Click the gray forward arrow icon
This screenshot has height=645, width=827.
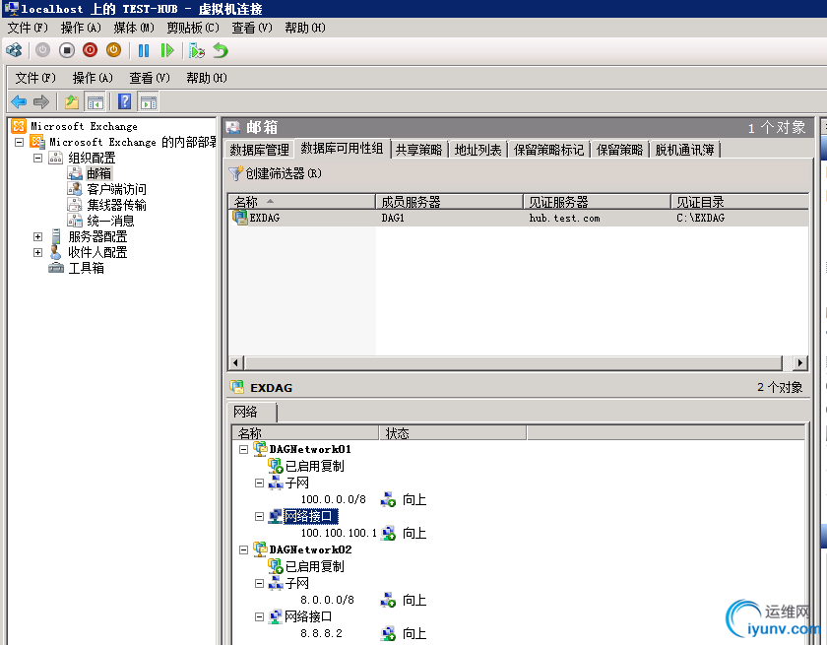41,101
